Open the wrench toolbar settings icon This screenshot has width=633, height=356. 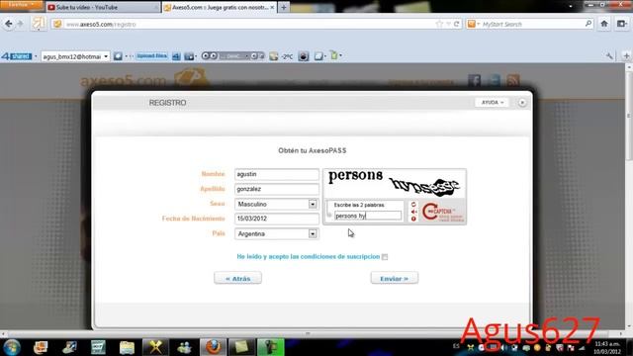pos(609,56)
